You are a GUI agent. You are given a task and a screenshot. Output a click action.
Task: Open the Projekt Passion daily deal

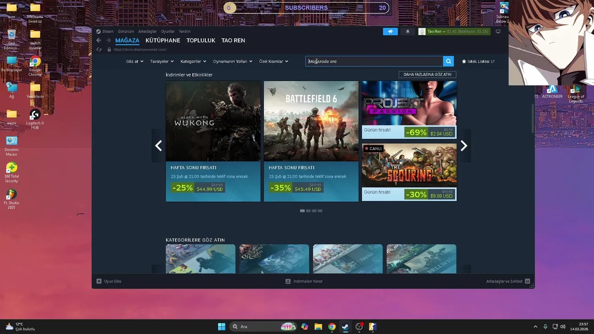pyautogui.click(x=409, y=109)
